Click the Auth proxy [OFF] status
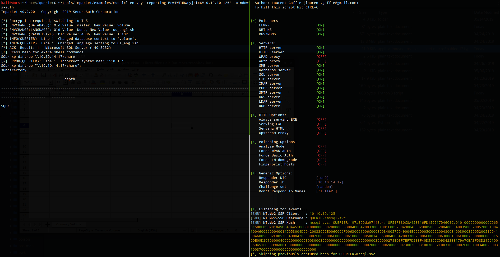Screen dimensions: 500x257 click(321, 61)
